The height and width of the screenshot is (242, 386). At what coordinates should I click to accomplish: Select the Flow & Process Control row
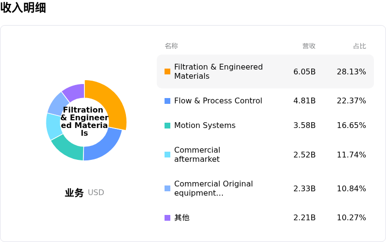[x=265, y=100]
